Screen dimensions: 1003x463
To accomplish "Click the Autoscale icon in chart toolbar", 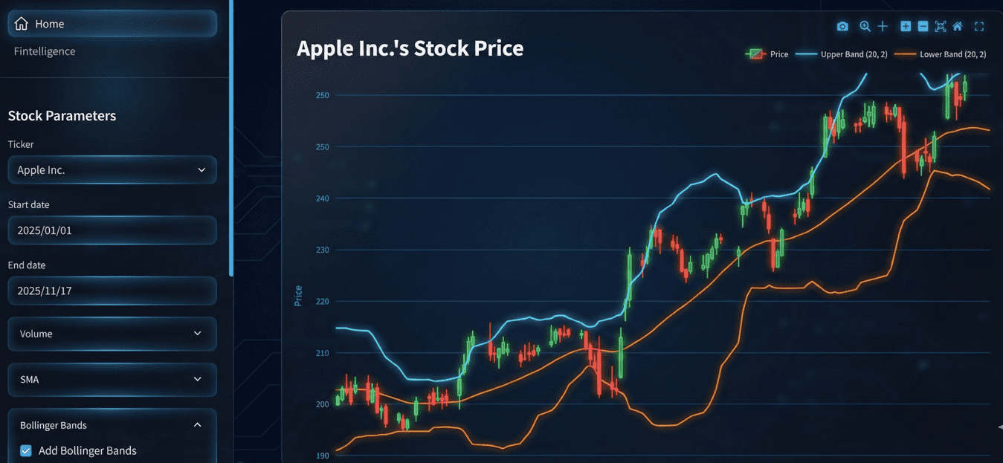I will tap(941, 27).
